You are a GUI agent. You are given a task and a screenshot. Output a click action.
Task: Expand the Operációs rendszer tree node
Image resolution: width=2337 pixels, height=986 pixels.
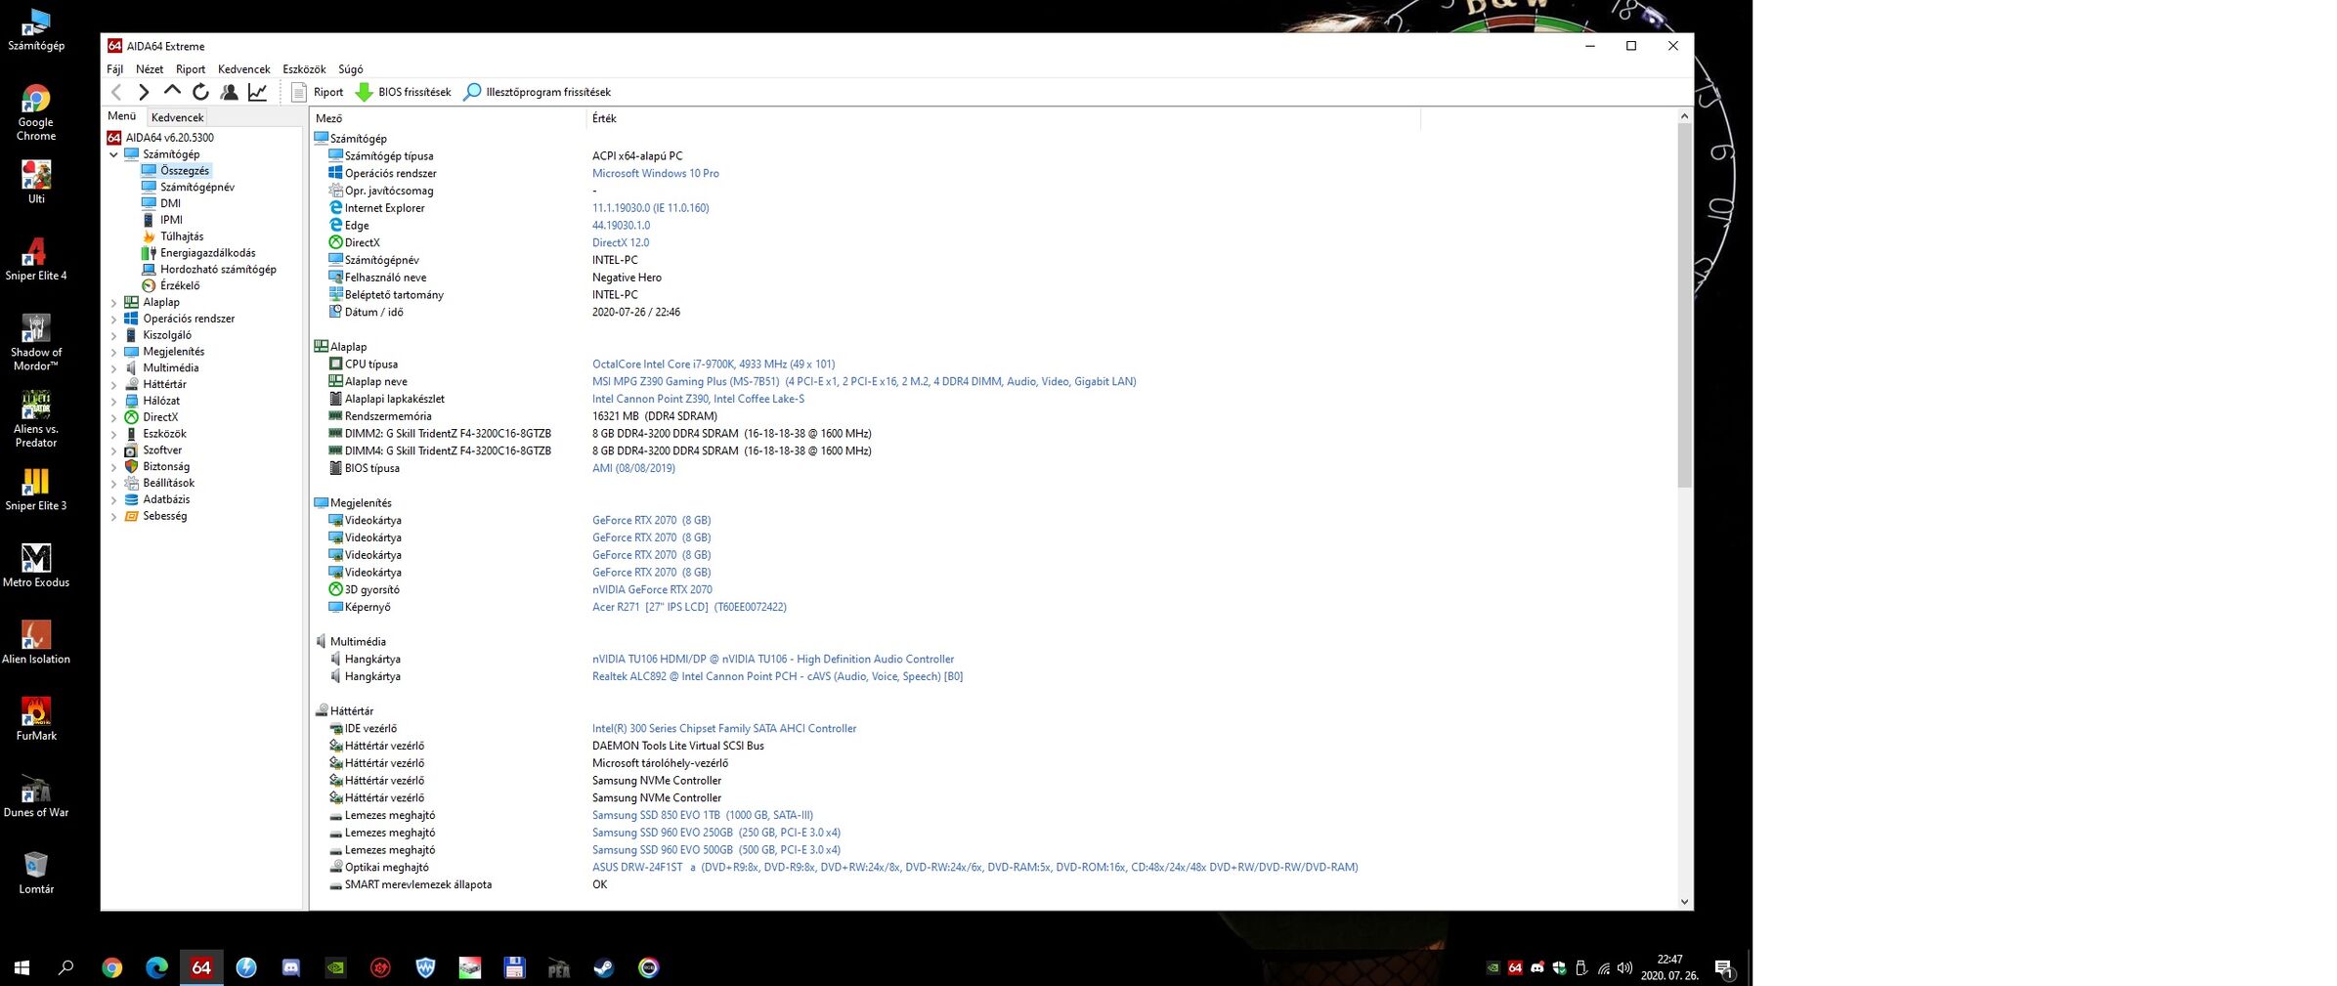(113, 320)
